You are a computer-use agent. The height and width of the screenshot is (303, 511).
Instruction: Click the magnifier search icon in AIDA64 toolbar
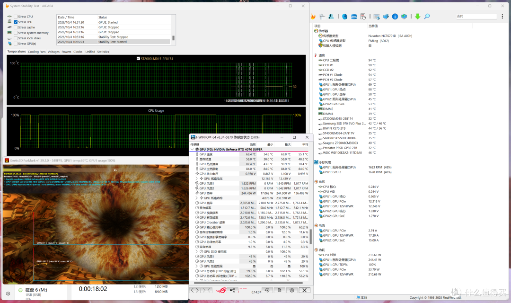click(x=427, y=16)
